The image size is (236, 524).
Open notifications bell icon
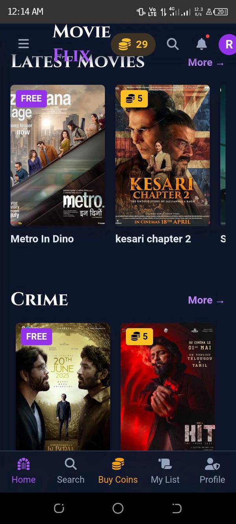(202, 44)
